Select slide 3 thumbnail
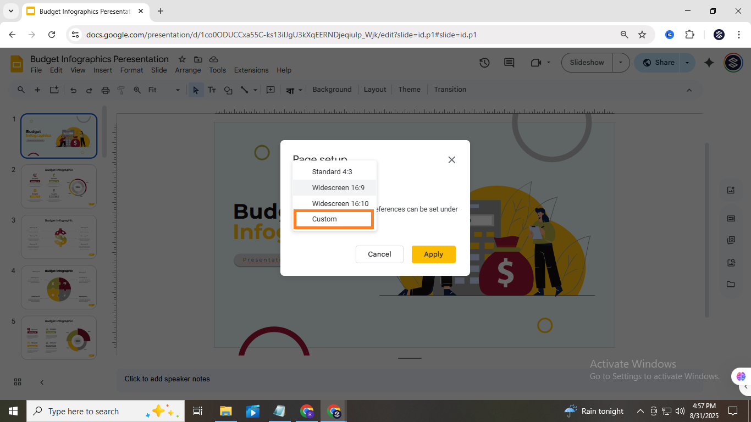 point(59,237)
